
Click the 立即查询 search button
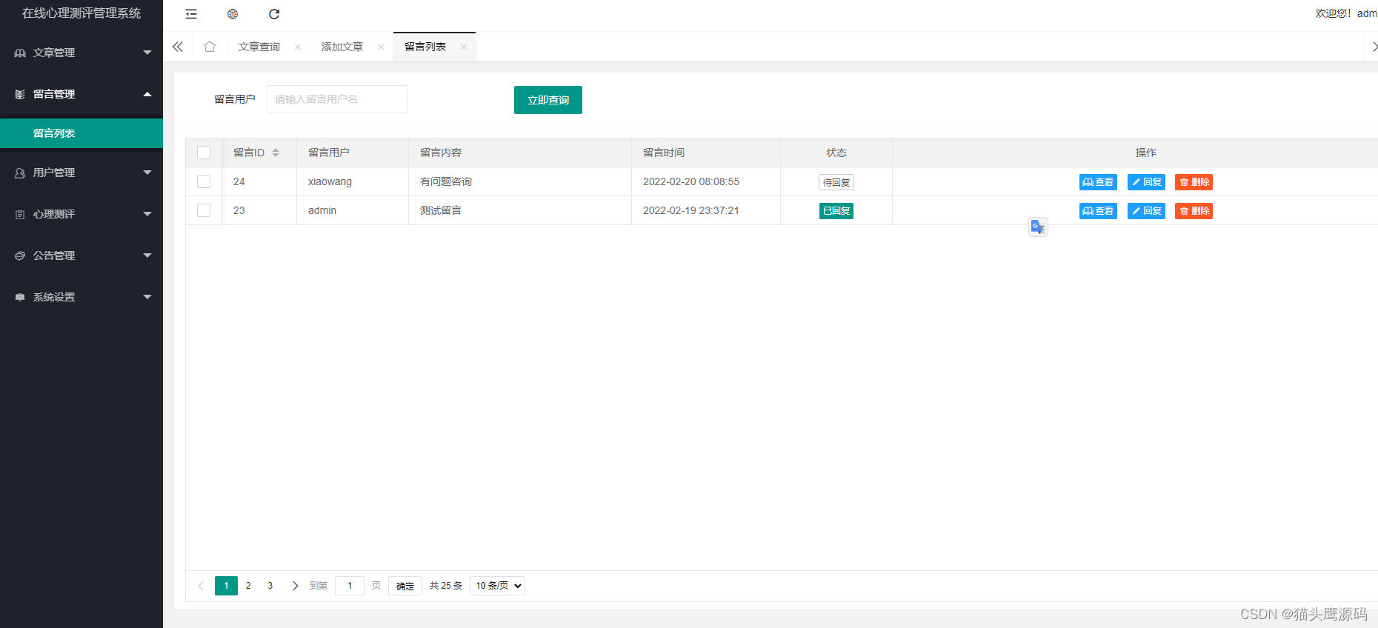tap(548, 100)
